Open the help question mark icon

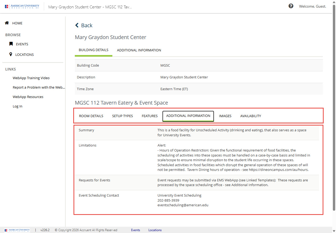pos(291,6)
